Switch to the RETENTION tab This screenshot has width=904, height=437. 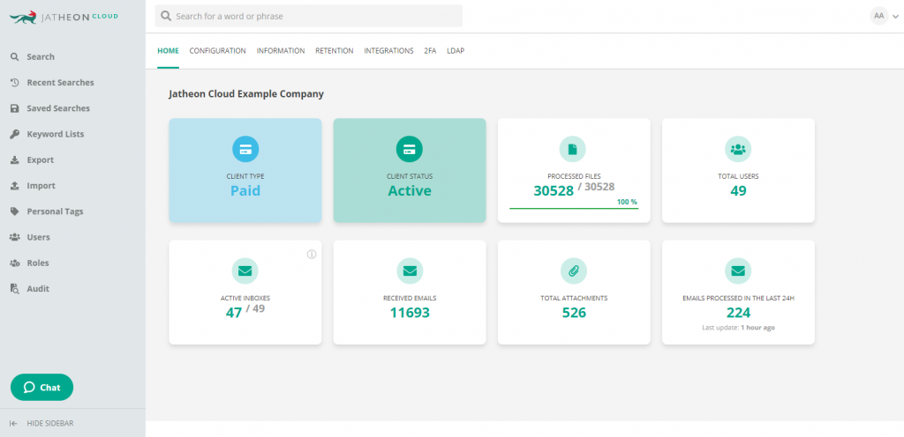(x=335, y=50)
